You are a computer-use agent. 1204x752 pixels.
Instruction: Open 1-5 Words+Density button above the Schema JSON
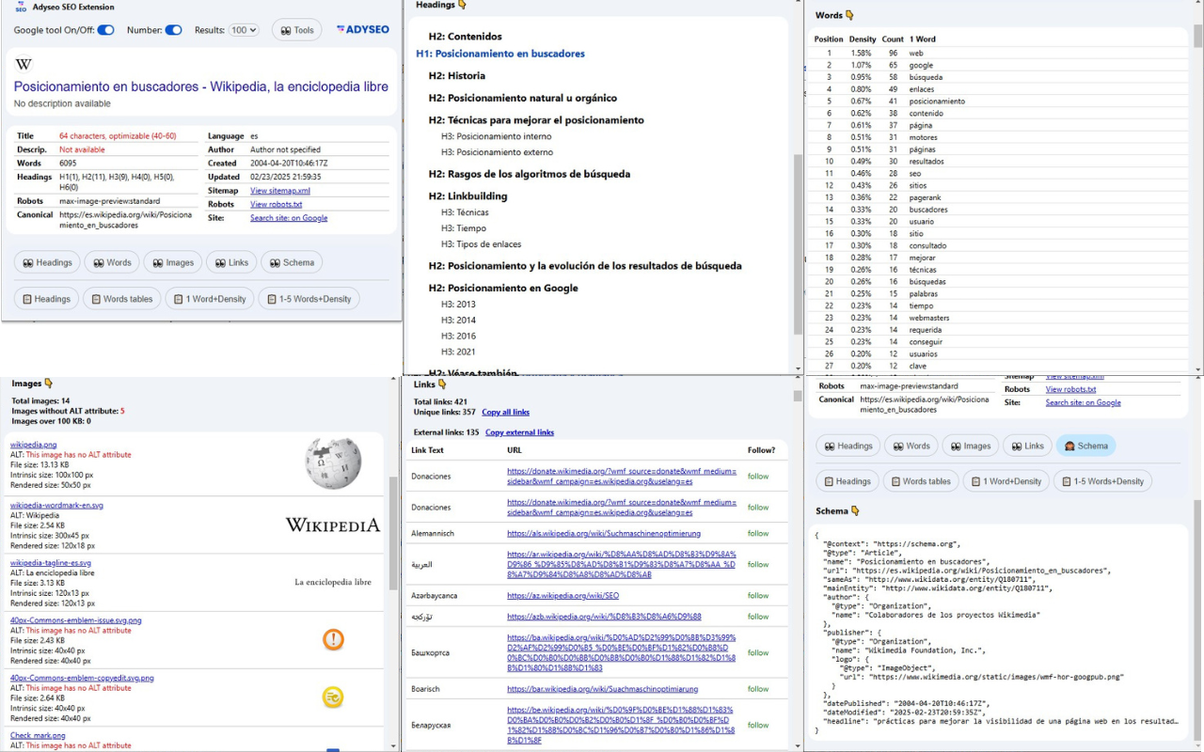[1103, 481]
